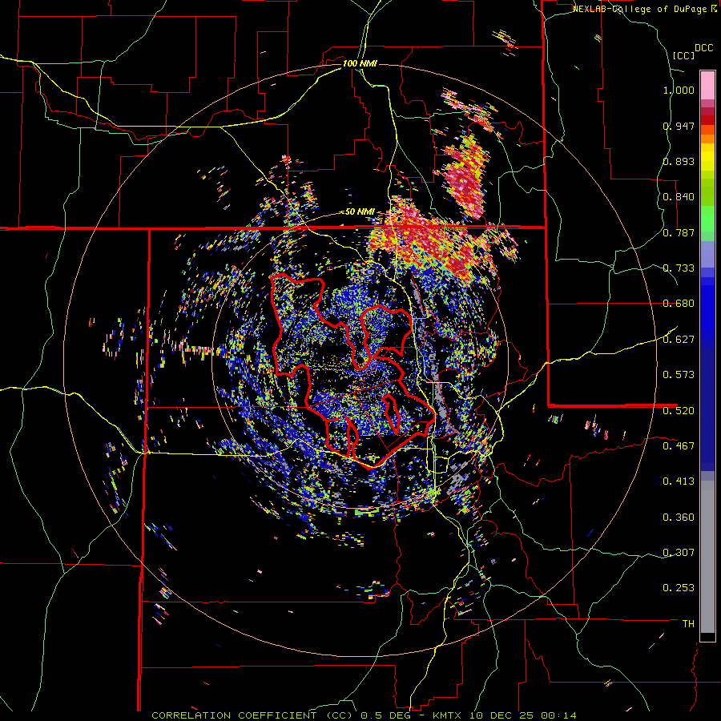Click the pink top segment of color bar

pos(707,85)
